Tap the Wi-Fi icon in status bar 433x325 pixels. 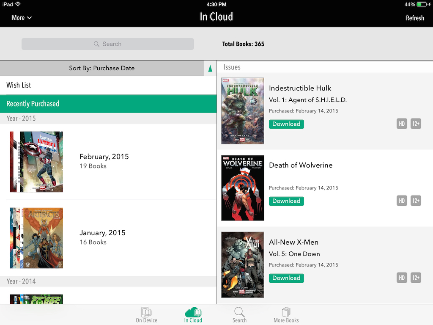[x=18, y=4]
